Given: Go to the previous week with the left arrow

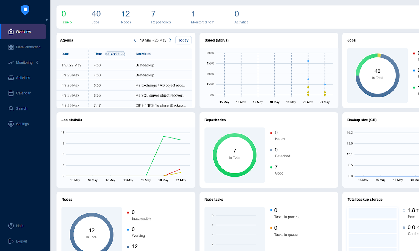Looking at the screenshot, I should pos(135,40).
